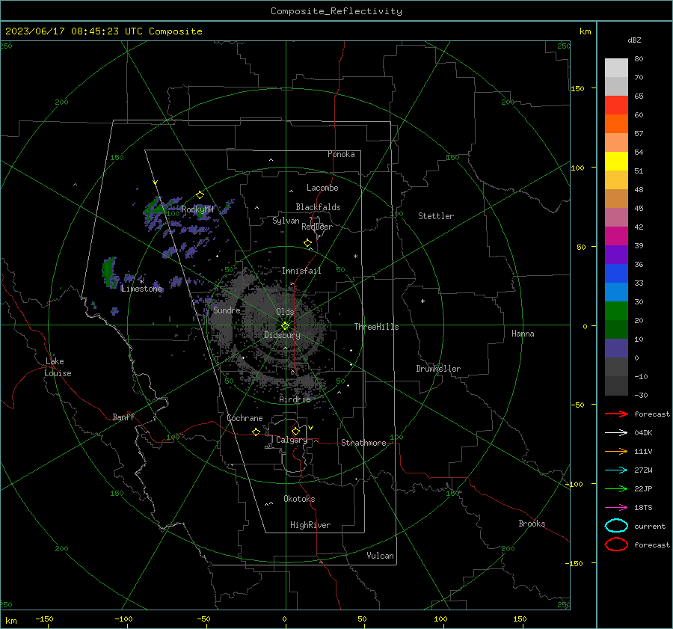Click the Stettler label
The width and height of the screenshot is (673, 629).
coord(436,216)
